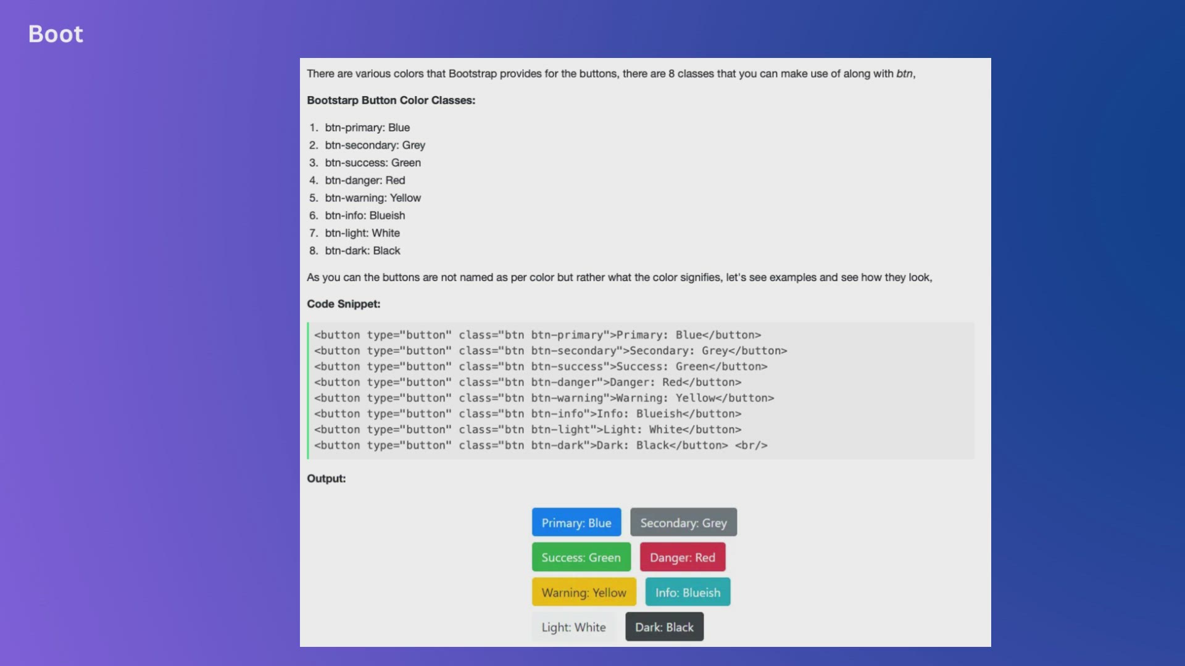Click the green Success button
Screen dimensions: 1185x666
(581, 557)
